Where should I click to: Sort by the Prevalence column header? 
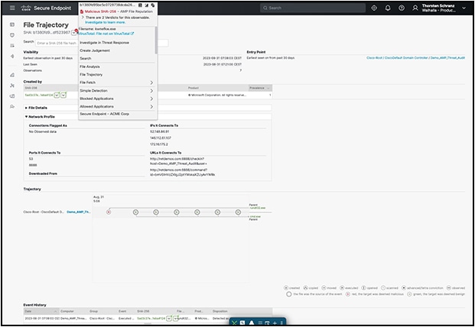pos(260,88)
